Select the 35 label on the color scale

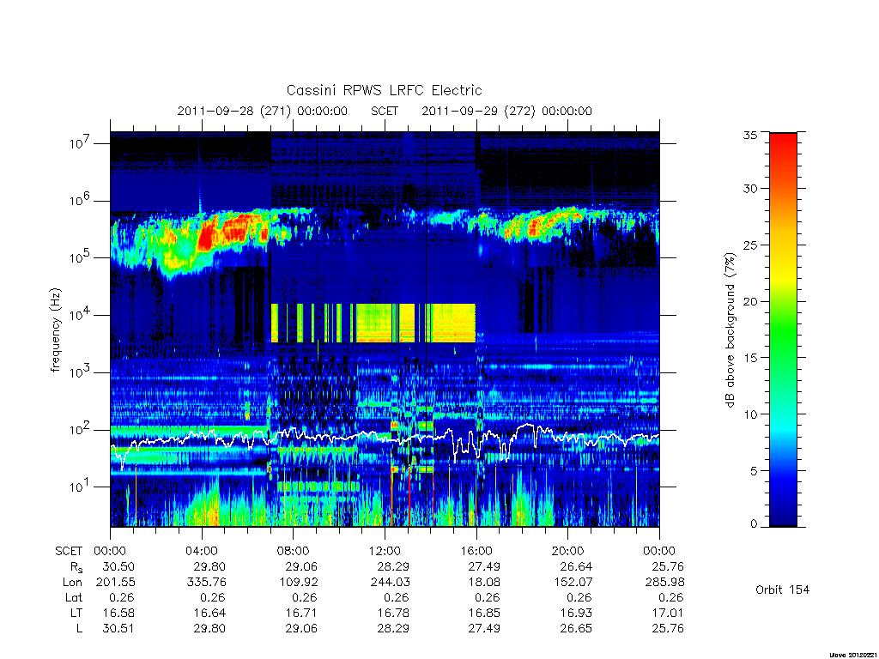[x=749, y=135]
